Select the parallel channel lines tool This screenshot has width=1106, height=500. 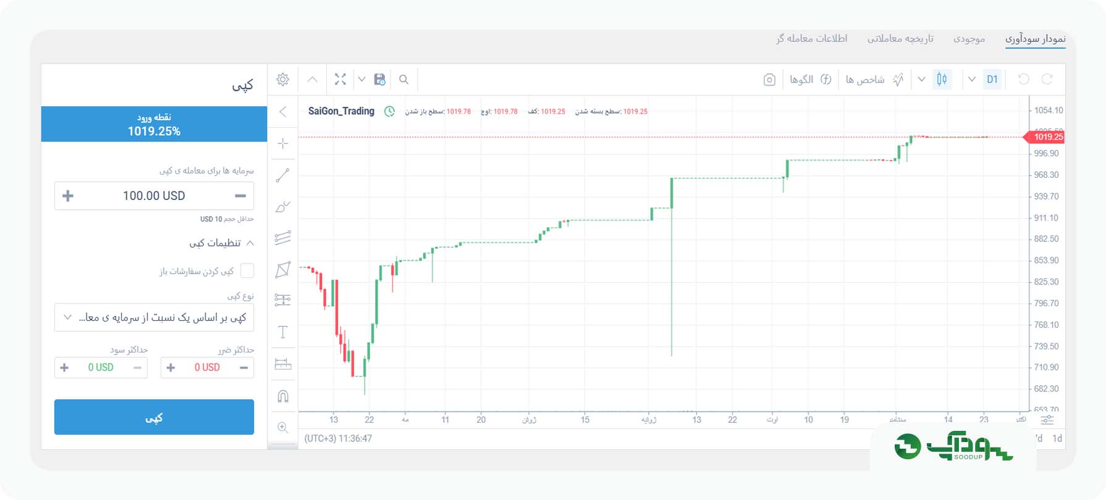pyautogui.click(x=283, y=238)
